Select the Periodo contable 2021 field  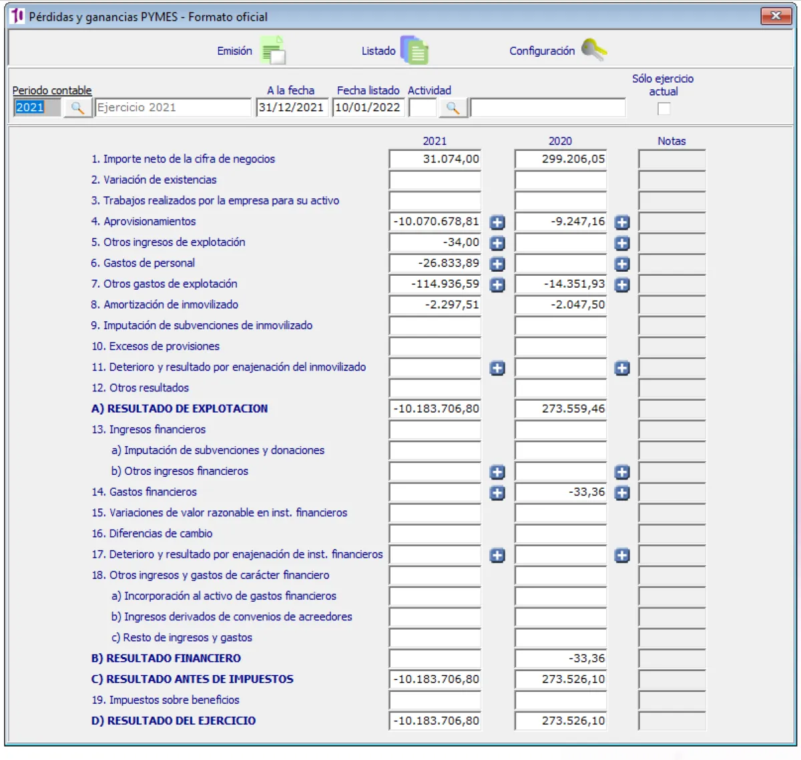[37, 108]
